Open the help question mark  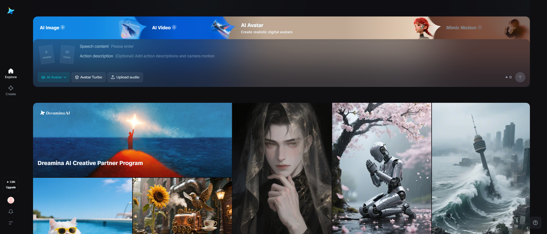click(535, 223)
